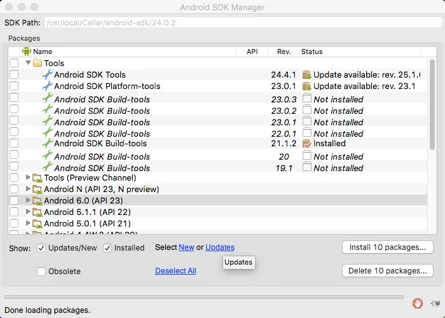
Task: Click the Android 5.1.1 (API 22) folder icon
Action: tap(37, 212)
